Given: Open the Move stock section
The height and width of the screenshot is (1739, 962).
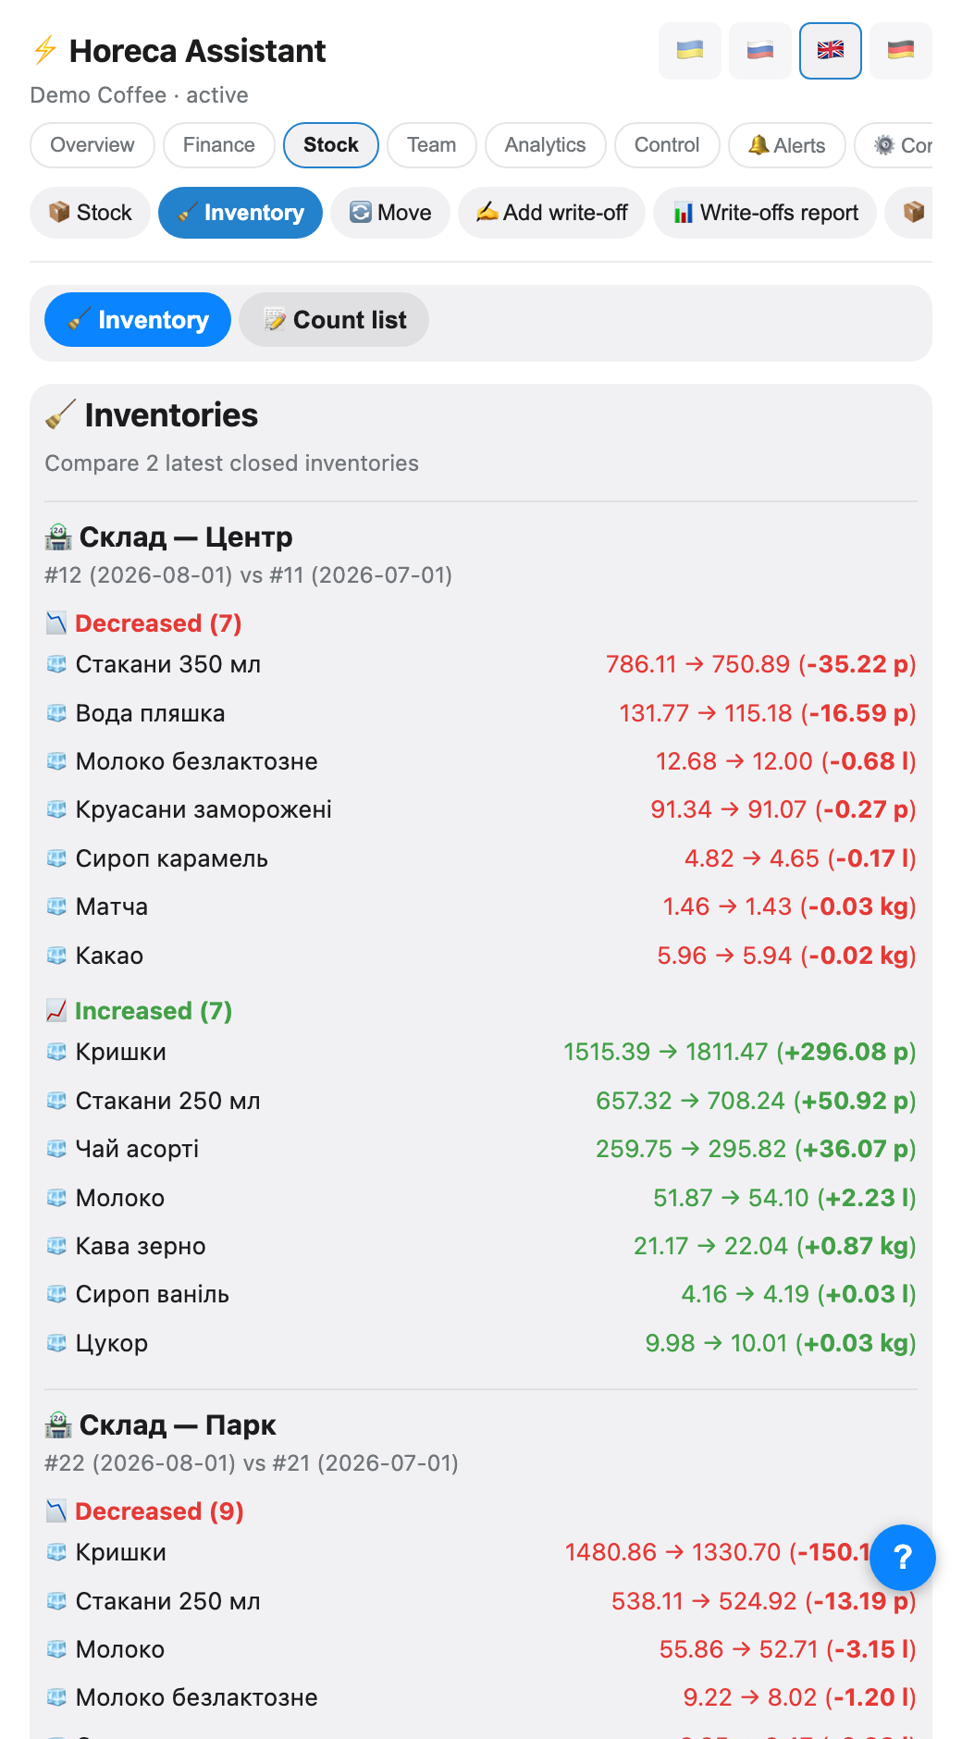Looking at the screenshot, I should click(x=389, y=213).
